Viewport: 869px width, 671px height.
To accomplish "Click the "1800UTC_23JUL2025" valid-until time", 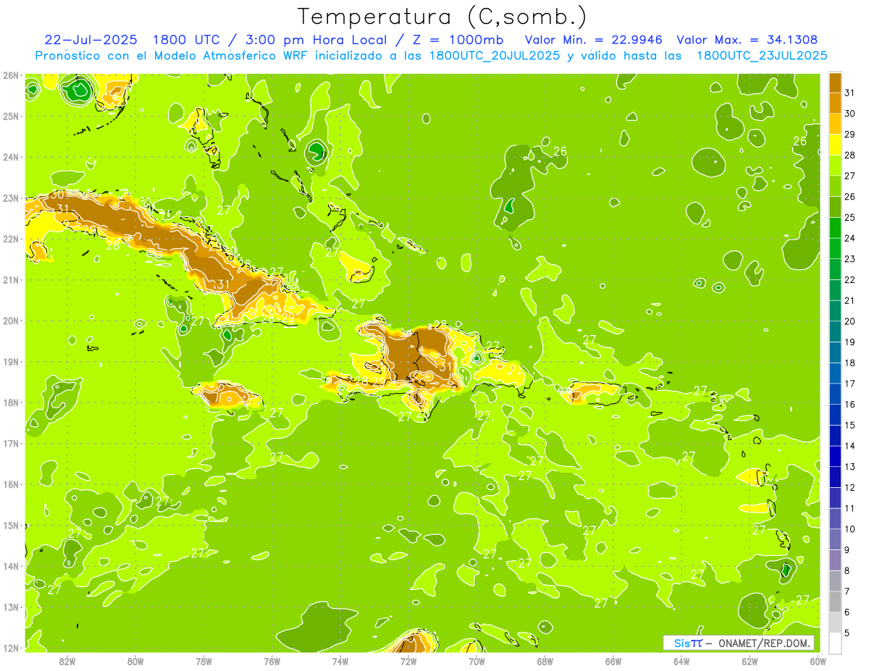I will pyautogui.click(x=762, y=56).
